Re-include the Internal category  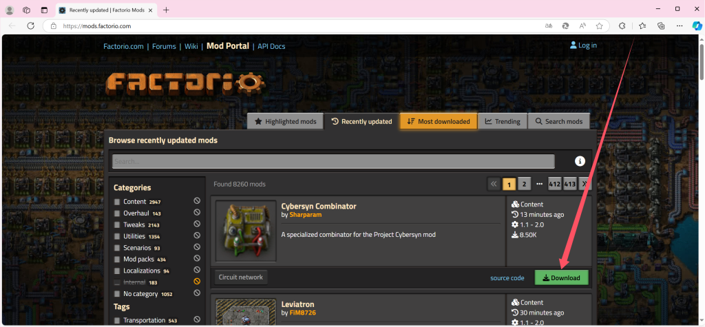point(197,282)
